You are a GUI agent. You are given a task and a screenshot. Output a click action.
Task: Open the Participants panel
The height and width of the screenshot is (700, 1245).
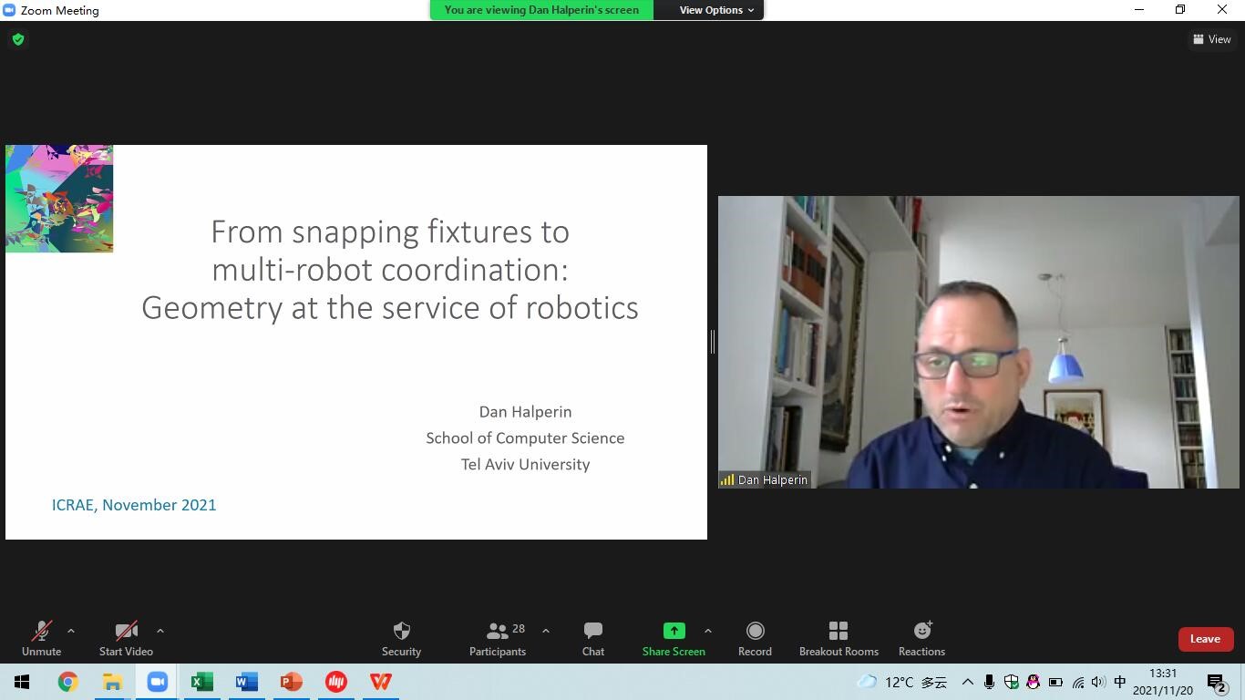(498, 638)
